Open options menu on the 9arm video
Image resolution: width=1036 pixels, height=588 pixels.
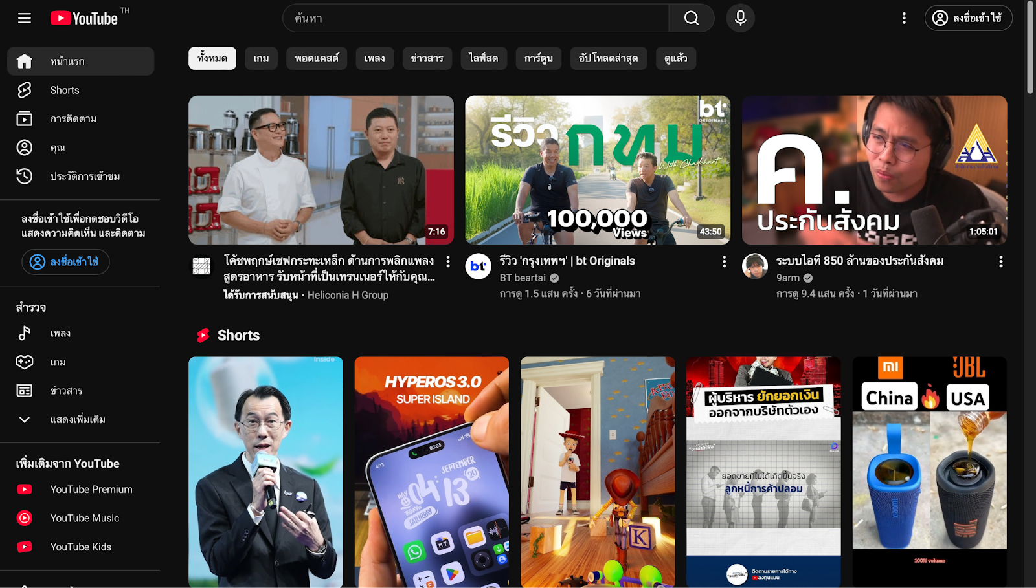(x=1001, y=261)
